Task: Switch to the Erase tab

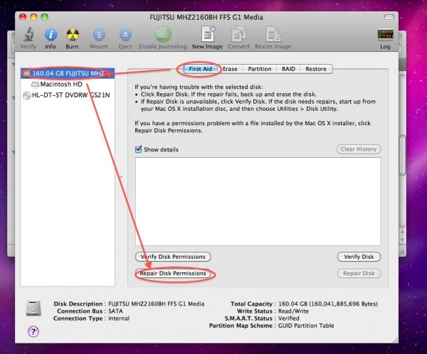Action: coord(230,69)
